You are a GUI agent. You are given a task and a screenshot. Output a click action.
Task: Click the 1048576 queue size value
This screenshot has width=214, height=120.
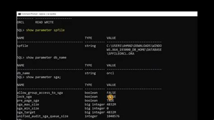click(113, 116)
